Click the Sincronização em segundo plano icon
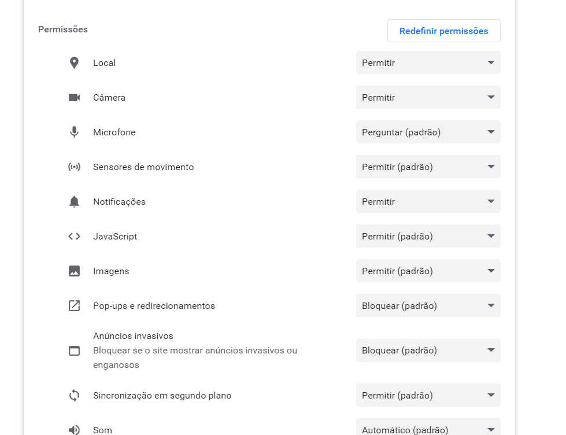Viewport: 566px width, 435px height. 74,396
